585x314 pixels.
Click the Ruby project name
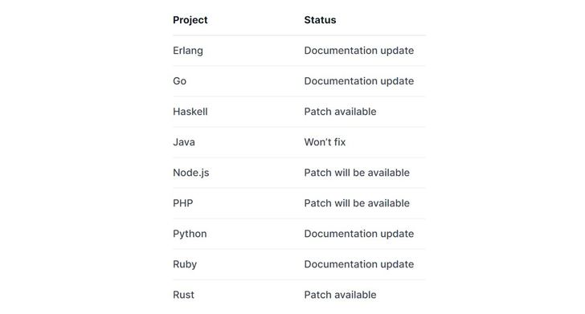click(x=185, y=264)
